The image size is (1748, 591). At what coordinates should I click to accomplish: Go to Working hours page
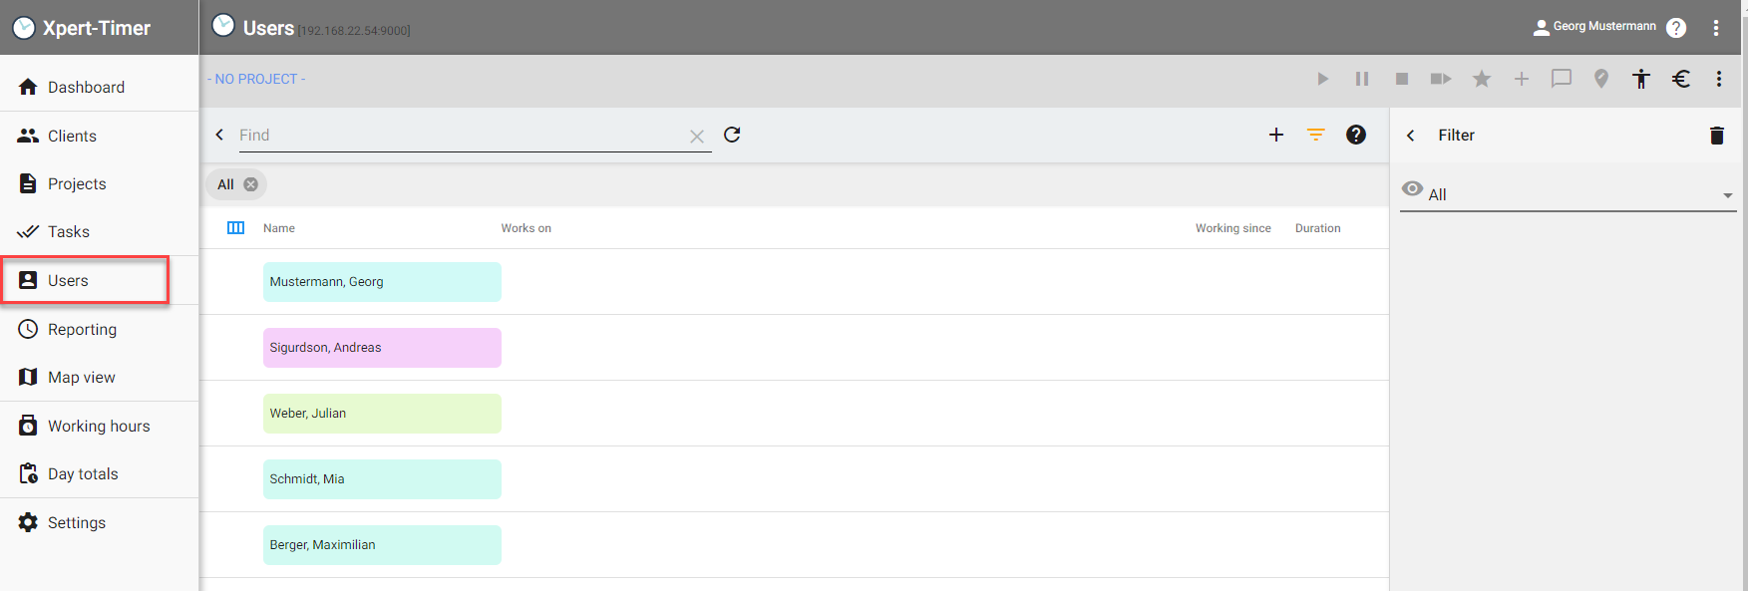point(99,426)
